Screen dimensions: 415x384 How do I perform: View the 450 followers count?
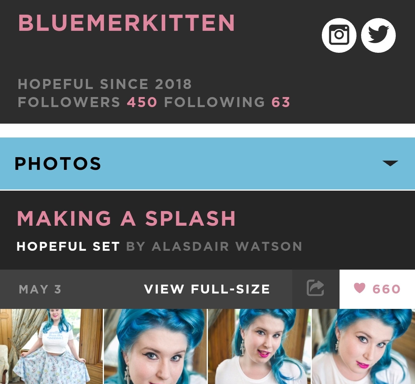142,102
